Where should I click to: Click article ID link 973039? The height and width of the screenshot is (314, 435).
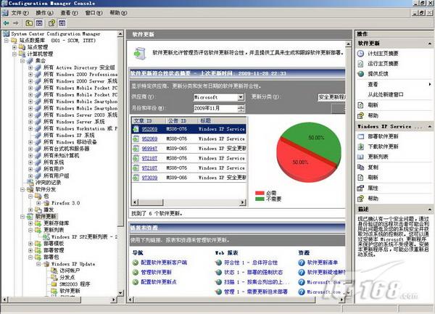coord(149,178)
